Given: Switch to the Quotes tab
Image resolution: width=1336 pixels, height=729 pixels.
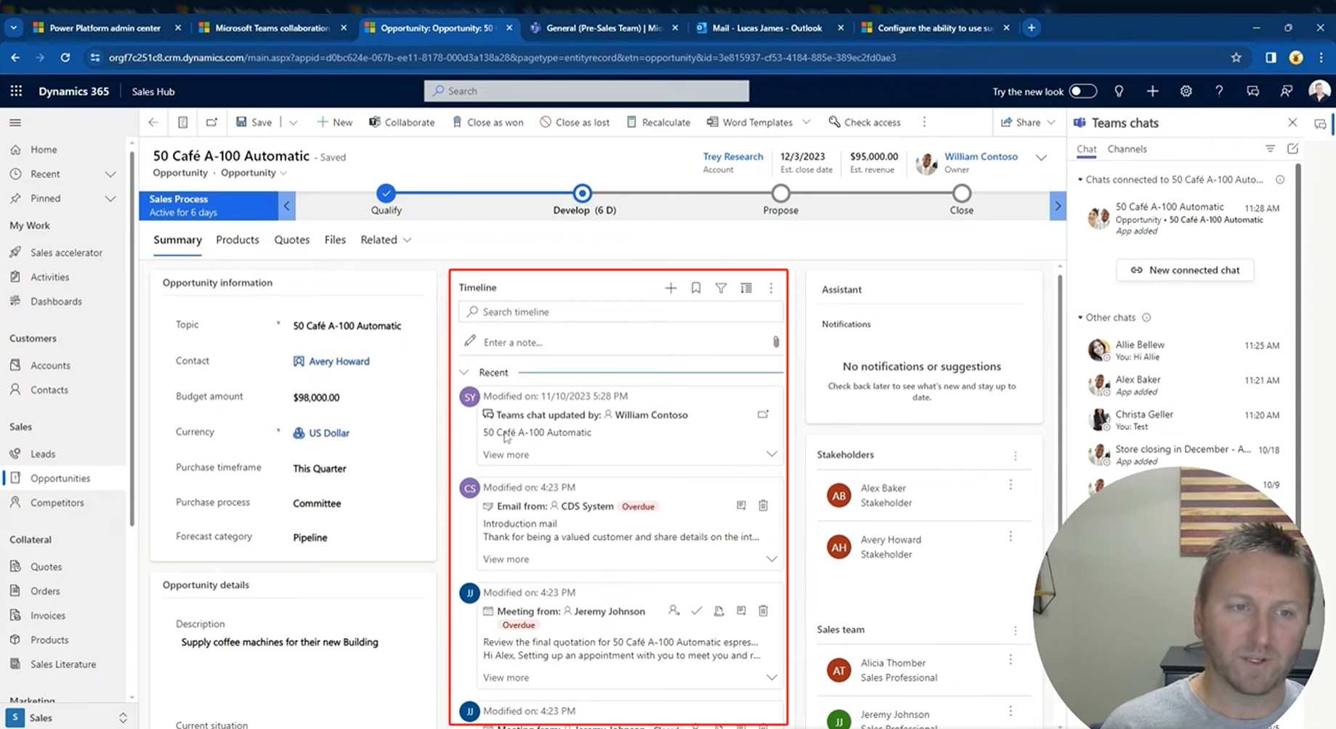Looking at the screenshot, I should pos(292,240).
